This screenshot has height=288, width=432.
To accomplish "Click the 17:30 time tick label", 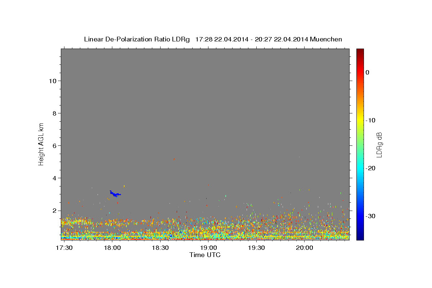I will pyautogui.click(x=65, y=248).
